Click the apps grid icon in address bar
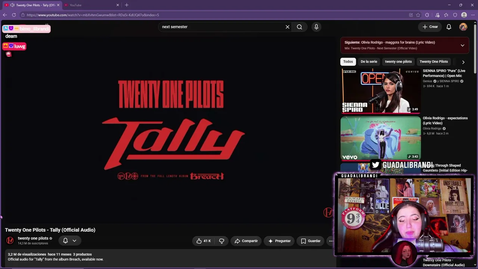Viewport: 478px width, 269px height. (x=411, y=15)
